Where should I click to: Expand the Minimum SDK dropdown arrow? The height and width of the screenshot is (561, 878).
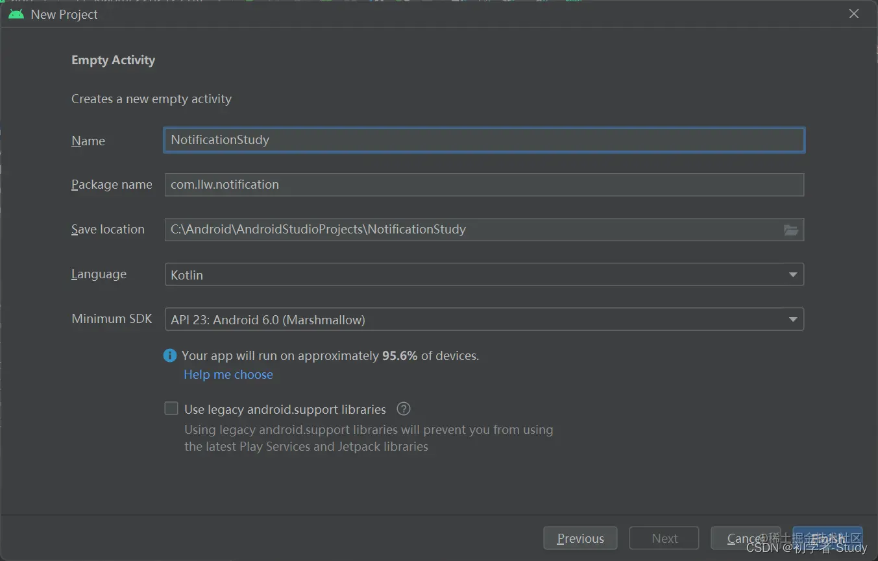click(793, 320)
